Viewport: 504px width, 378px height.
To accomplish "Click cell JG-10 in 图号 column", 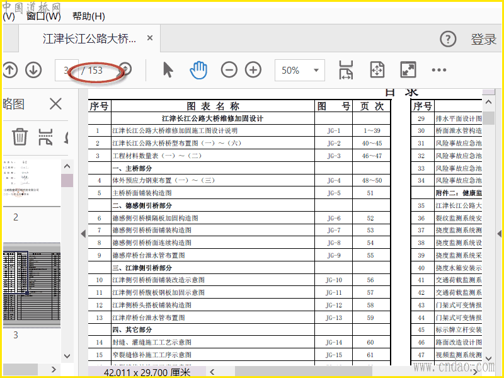I will tap(334, 280).
